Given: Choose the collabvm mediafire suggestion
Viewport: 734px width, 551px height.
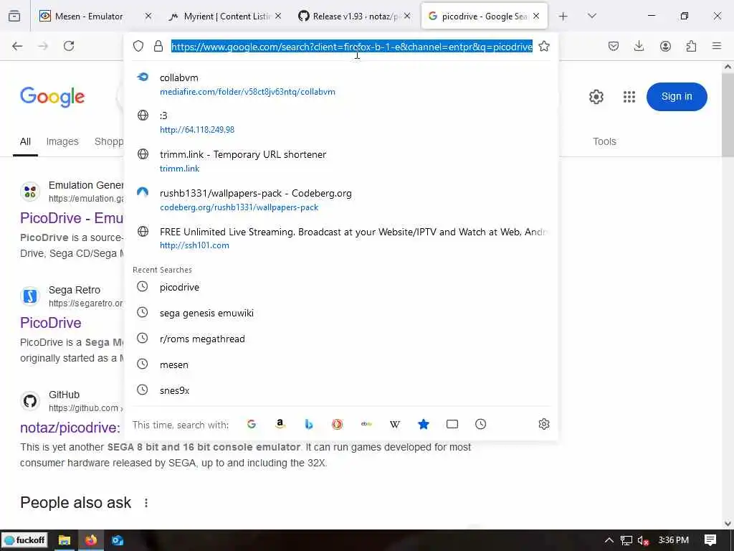Looking at the screenshot, I should (340, 85).
